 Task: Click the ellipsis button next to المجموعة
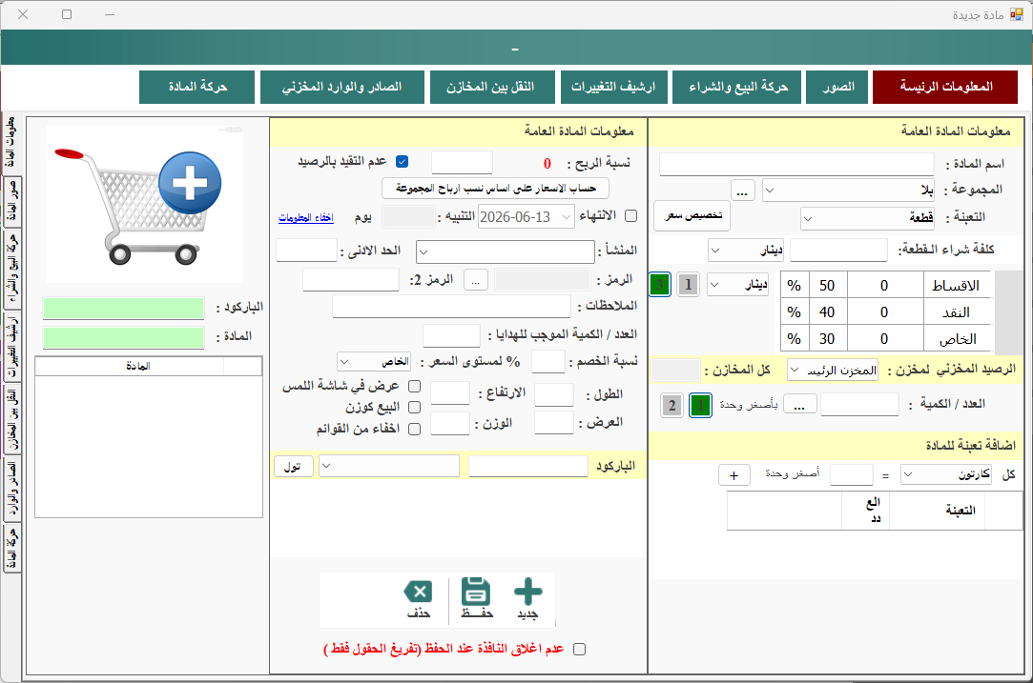coord(742,191)
